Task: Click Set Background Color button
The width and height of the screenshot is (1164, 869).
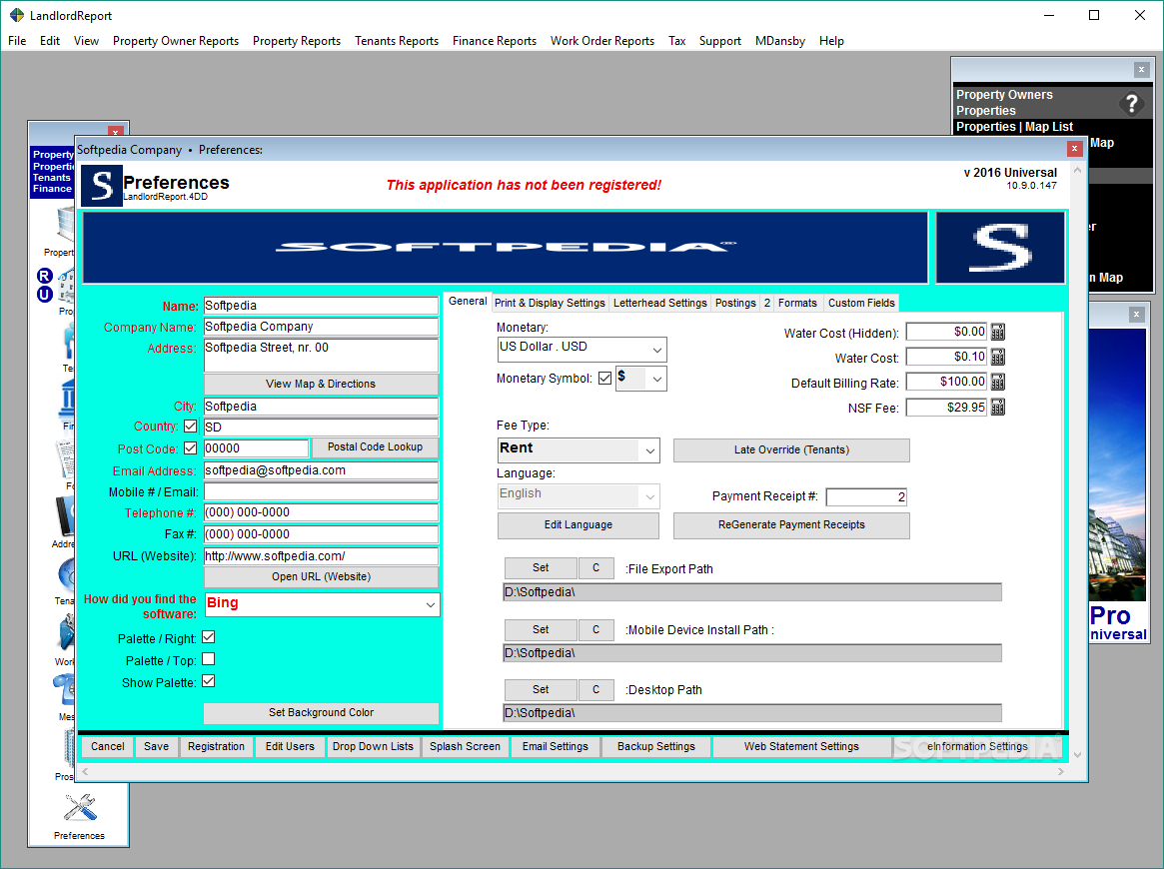Action: click(321, 713)
